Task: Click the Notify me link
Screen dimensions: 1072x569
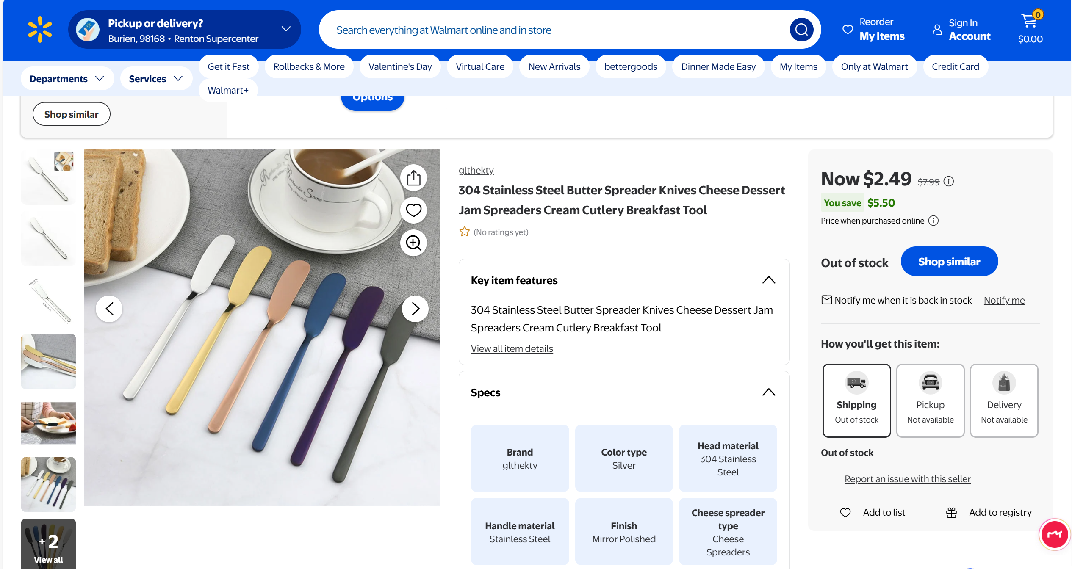Action: (1004, 300)
